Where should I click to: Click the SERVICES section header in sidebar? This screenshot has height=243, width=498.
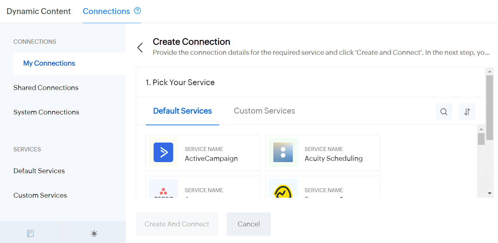27,149
